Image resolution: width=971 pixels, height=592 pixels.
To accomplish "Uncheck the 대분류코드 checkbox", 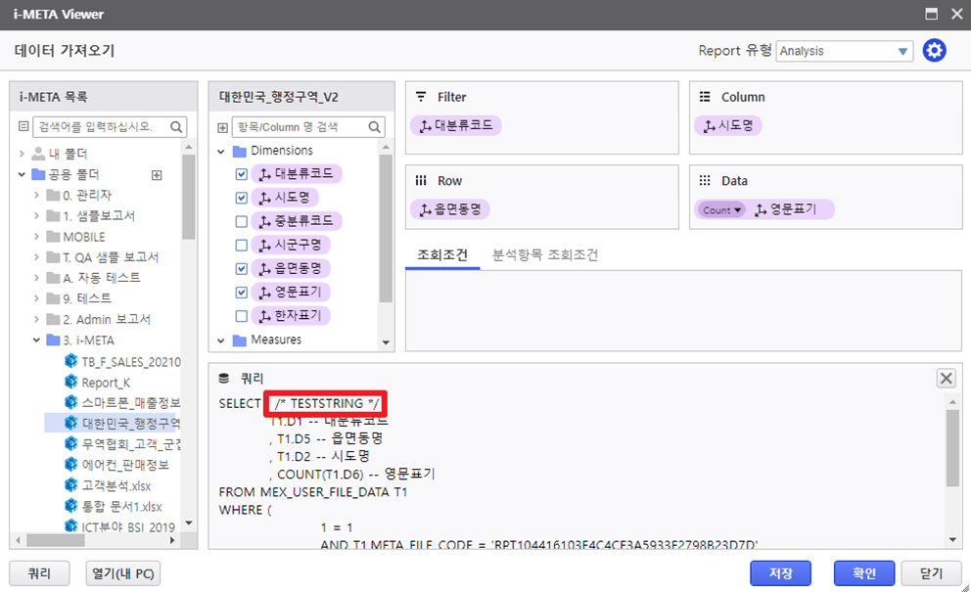I will 241,174.
